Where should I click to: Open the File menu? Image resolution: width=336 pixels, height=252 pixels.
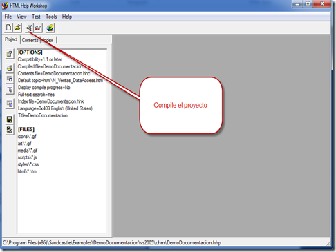click(x=8, y=17)
